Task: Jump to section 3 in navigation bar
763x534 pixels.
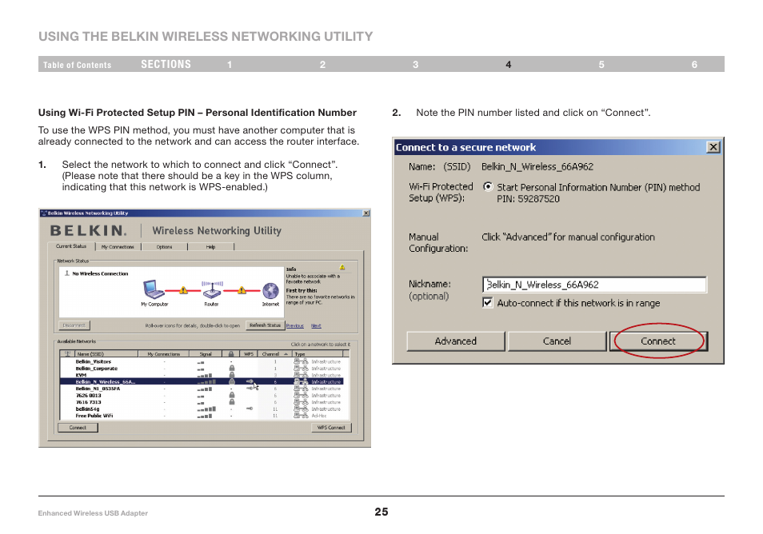Action: click(416, 64)
